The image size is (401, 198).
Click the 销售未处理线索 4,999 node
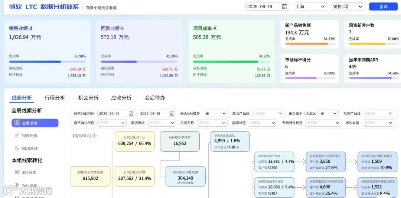coord(230,141)
